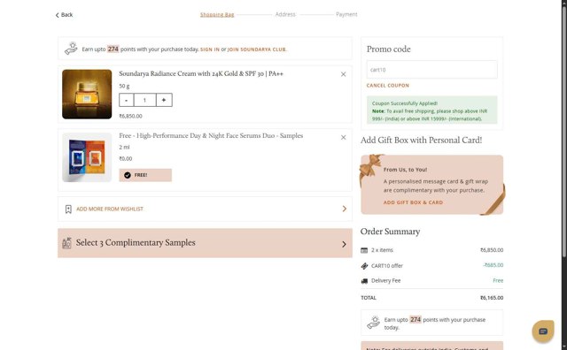The height and width of the screenshot is (350, 567).
Task: Open ADD MORE FROM WISHLIST link
Action: point(110,209)
